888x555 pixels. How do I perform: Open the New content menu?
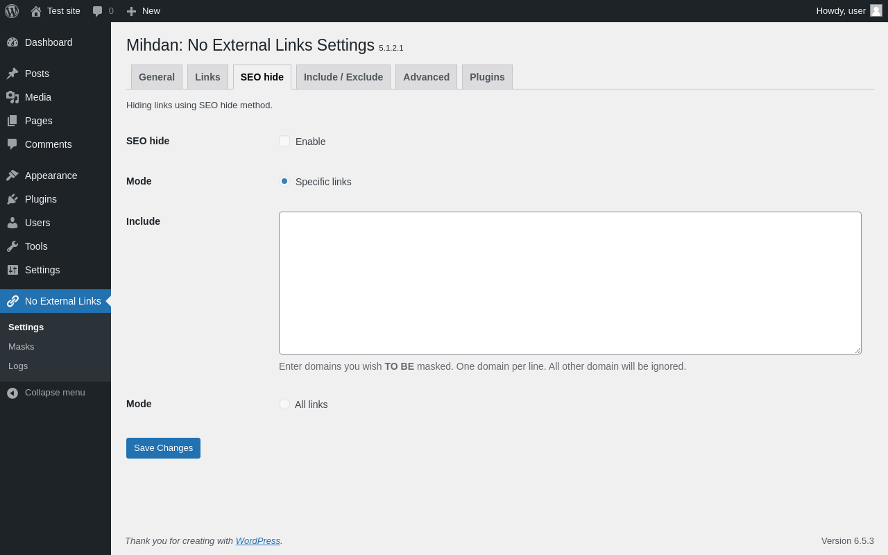[x=144, y=11]
